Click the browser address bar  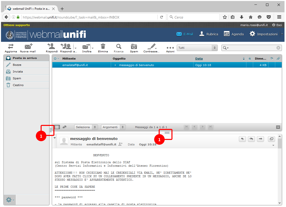89,17
